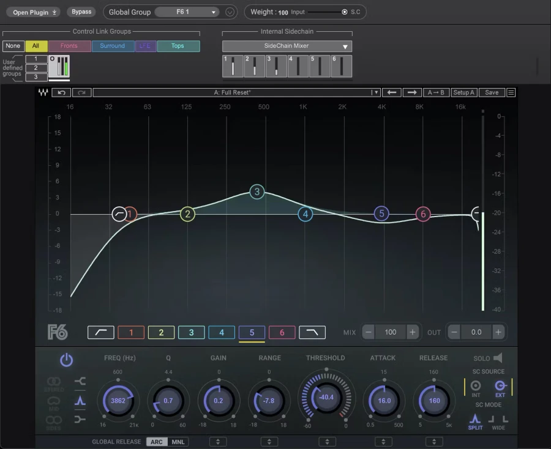Solo the band with the speaker icon
Image resolution: width=551 pixels, height=449 pixels.
(x=498, y=358)
